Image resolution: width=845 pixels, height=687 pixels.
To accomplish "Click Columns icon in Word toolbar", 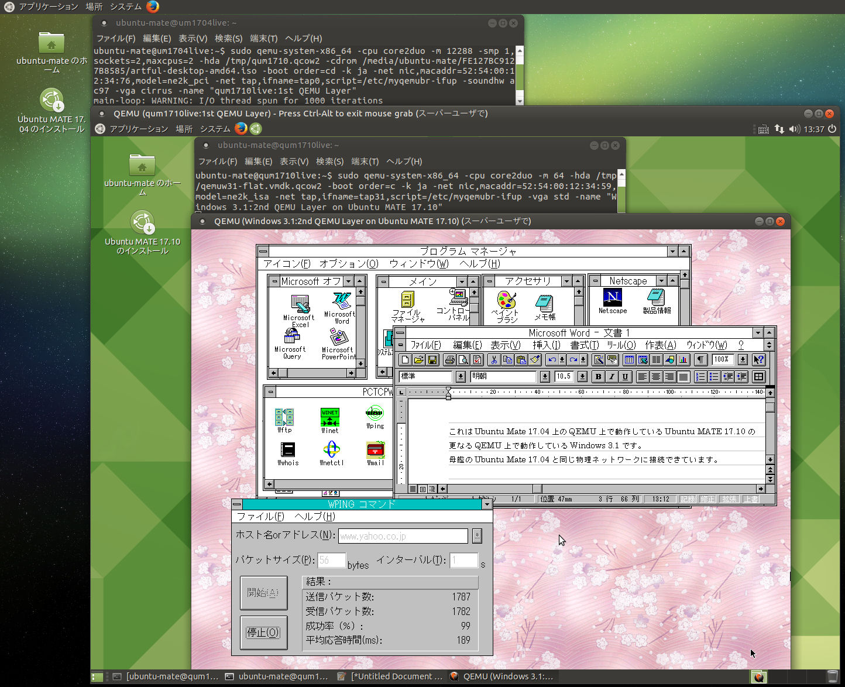I will (x=657, y=360).
